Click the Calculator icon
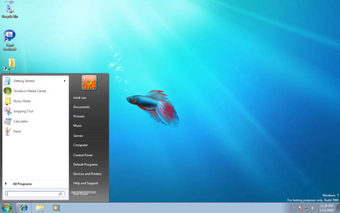 (8, 121)
